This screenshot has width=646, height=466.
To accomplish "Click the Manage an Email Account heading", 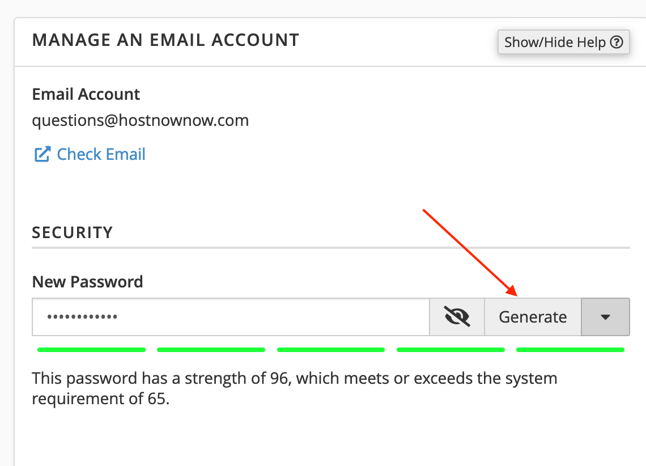I will (x=165, y=40).
